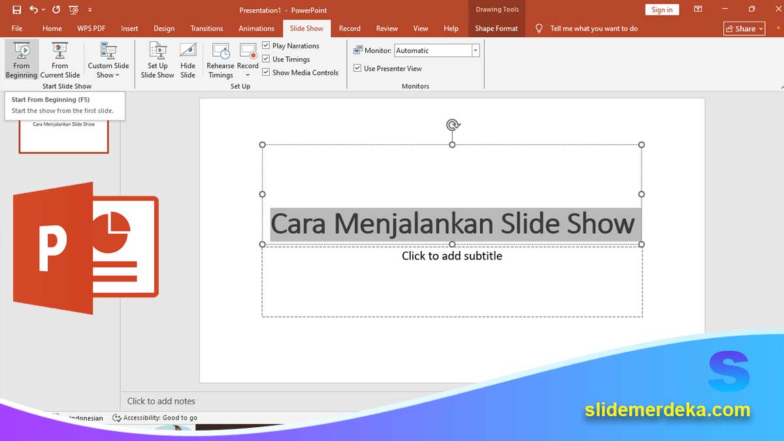Viewport: 784px width, 441px height.
Task: Click to add notes area
Action: pyautogui.click(x=161, y=401)
